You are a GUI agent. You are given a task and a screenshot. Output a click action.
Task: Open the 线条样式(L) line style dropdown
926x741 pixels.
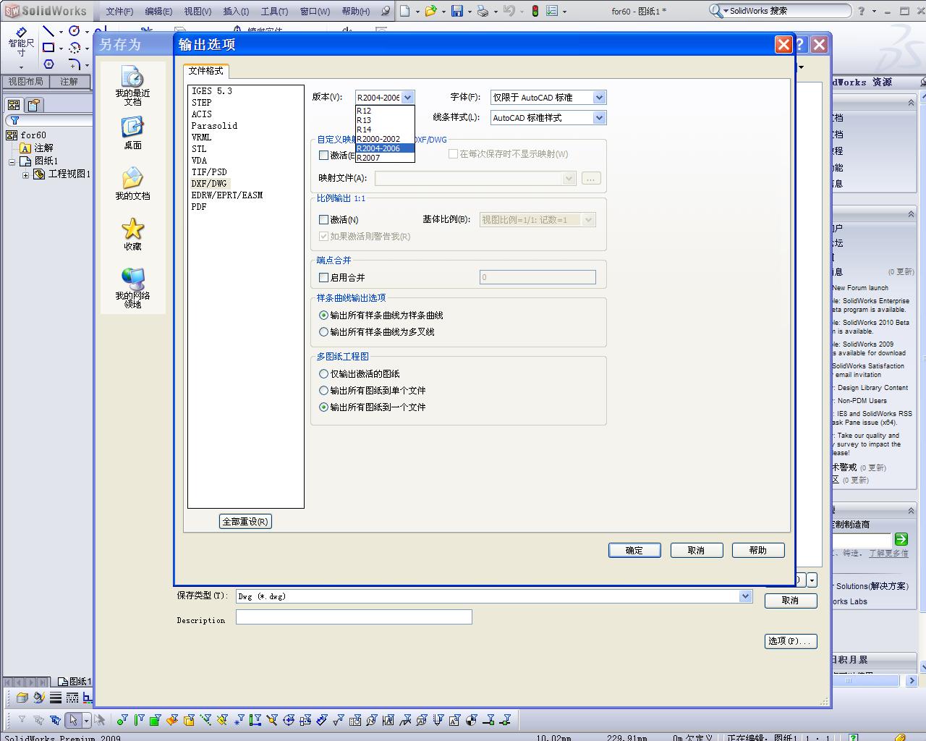(548, 118)
